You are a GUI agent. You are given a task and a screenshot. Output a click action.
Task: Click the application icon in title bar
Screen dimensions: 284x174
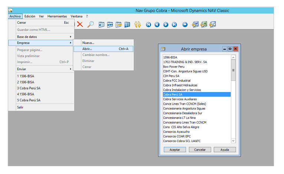(x=10, y=10)
